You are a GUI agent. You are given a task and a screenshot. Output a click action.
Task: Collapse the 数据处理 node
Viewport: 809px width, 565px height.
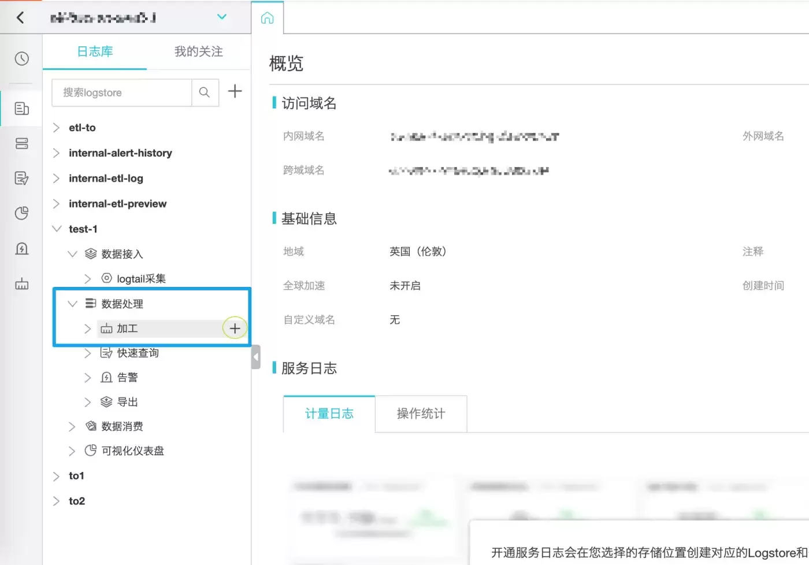(x=72, y=304)
